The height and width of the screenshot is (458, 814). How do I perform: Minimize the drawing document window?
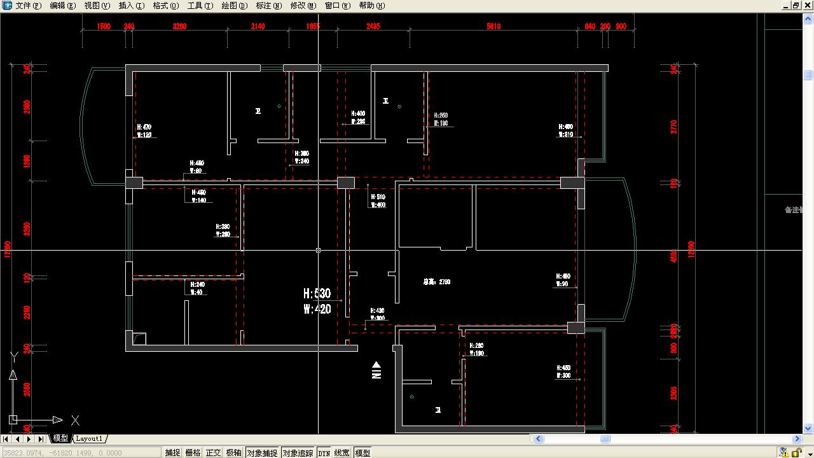(x=785, y=6)
